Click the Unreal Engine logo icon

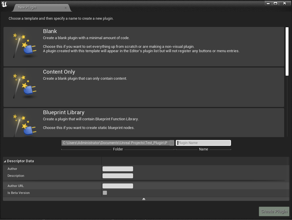[4, 4]
